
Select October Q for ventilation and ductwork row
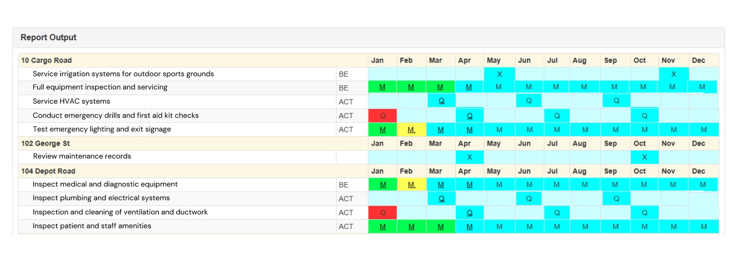click(x=645, y=212)
